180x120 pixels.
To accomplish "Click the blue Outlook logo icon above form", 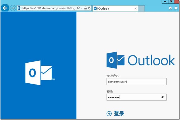I will click(115, 60).
